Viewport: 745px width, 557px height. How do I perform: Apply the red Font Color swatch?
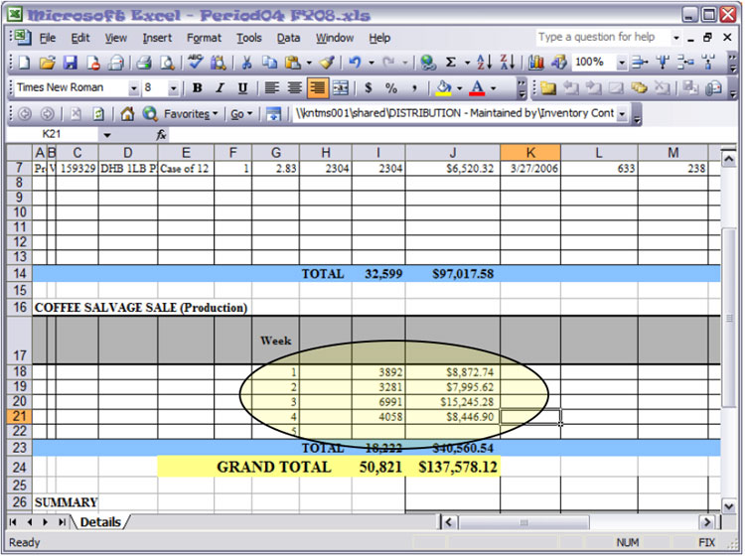click(477, 87)
